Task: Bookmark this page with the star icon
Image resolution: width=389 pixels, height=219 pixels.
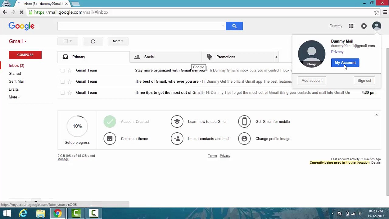Action: (x=377, y=12)
